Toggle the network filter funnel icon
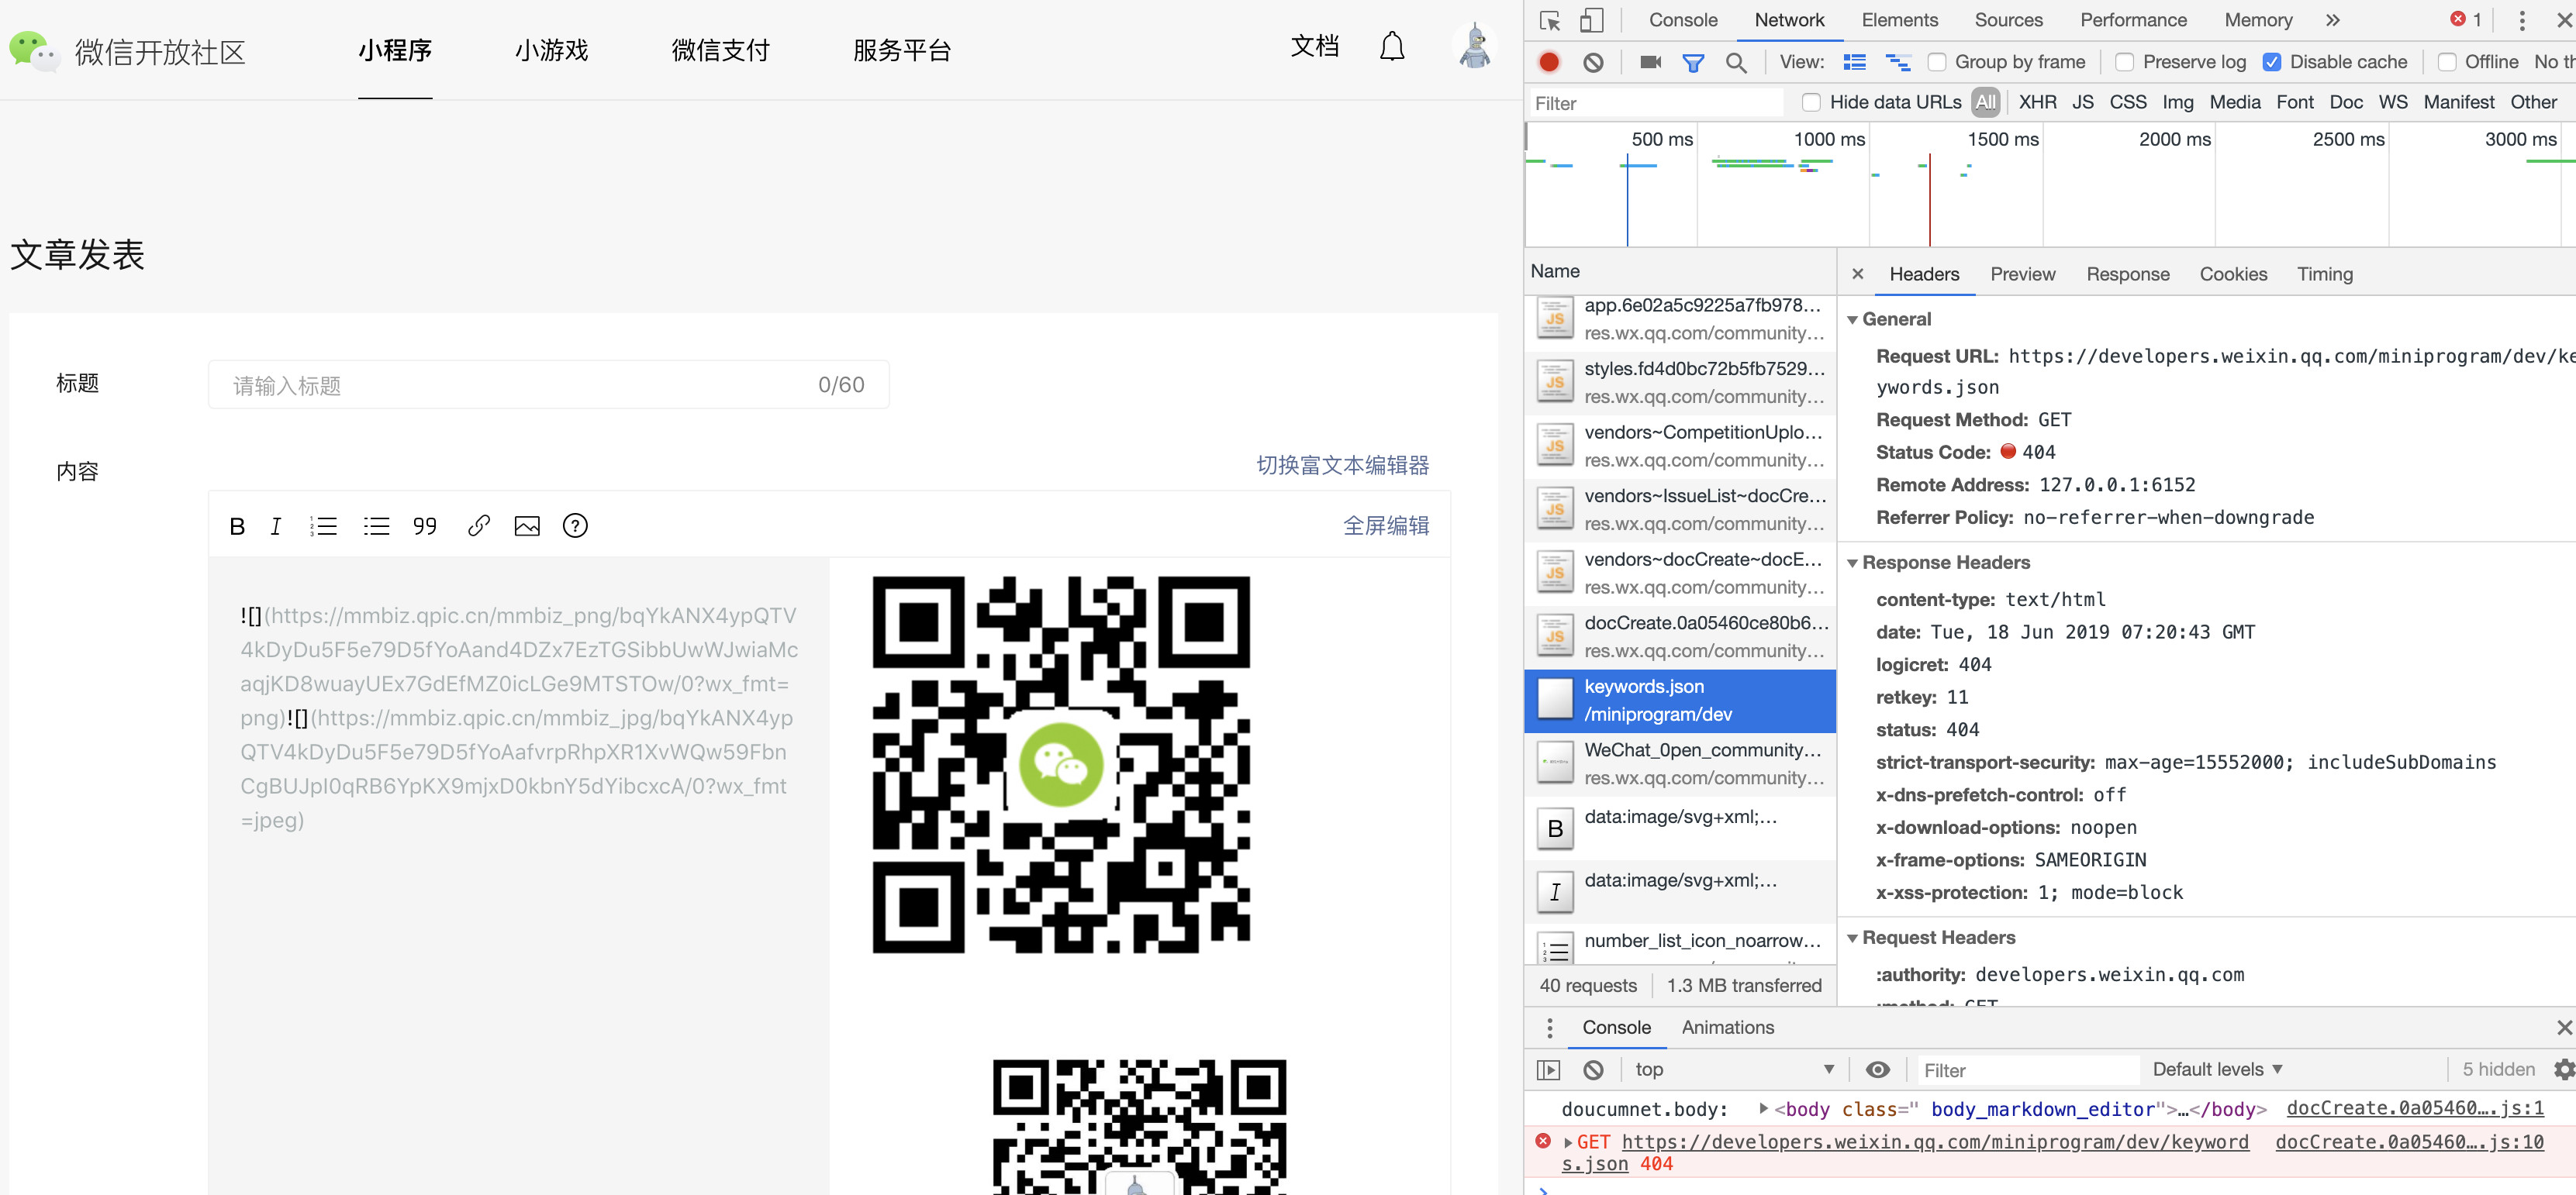 [1693, 63]
